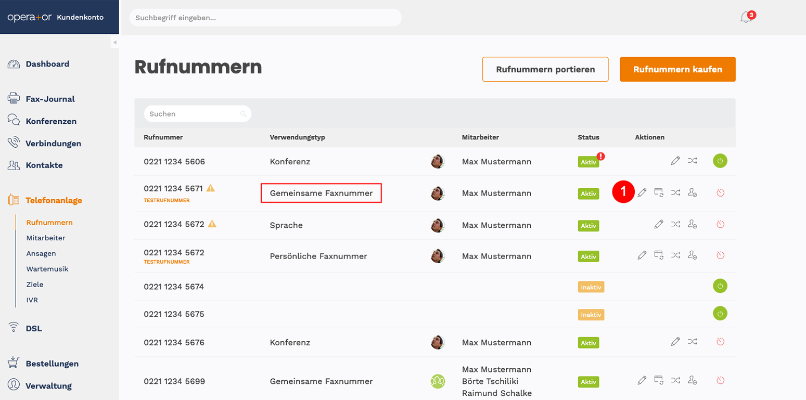This screenshot has height=400, width=806.
Task: Click the pencil icon for 0221 1234 5699
Action: coord(642,380)
